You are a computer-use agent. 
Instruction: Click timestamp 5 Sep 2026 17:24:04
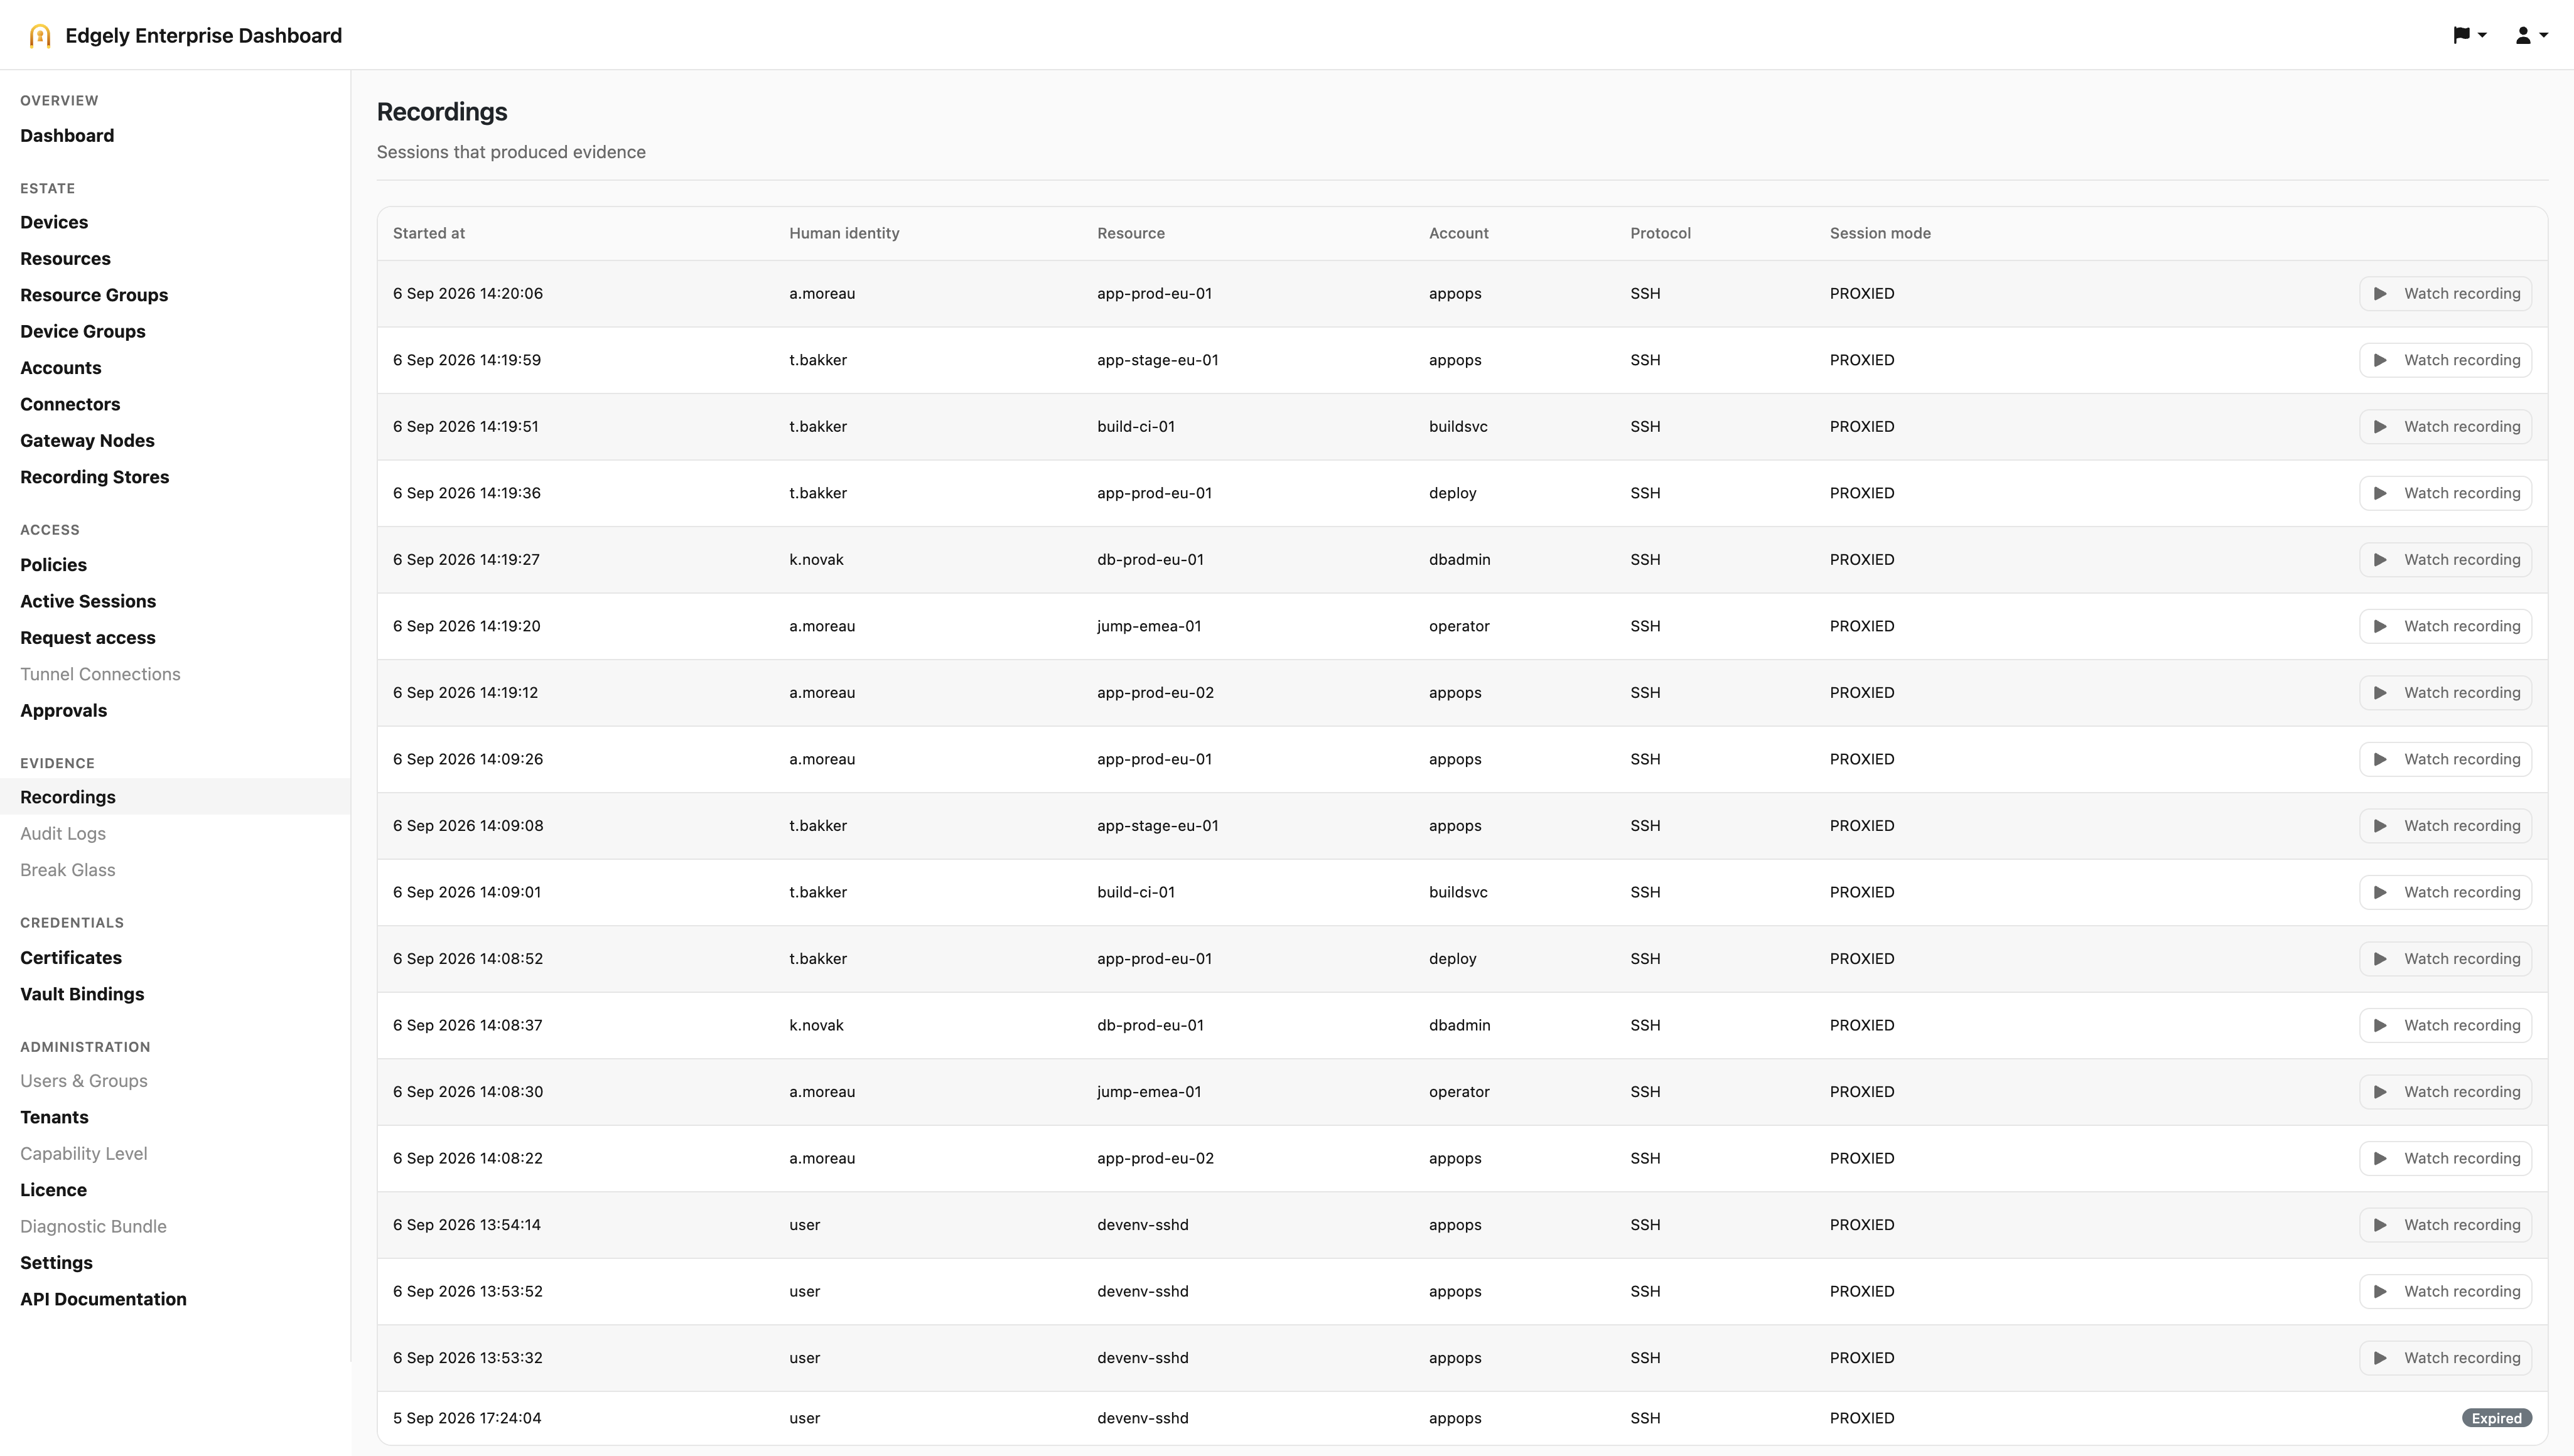pyautogui.click(x=467, y=1418)
